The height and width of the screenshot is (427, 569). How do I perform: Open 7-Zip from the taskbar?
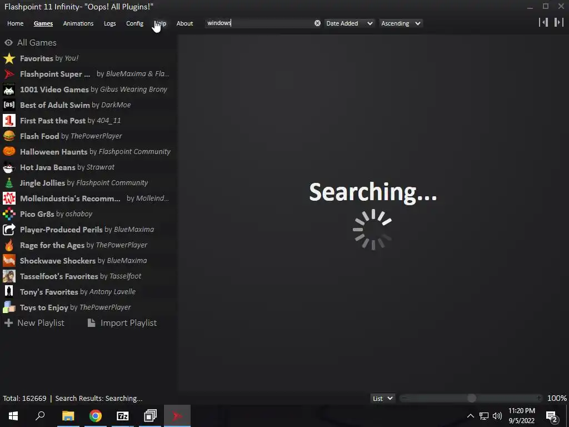pyautogui.click(x=123, y=416)
